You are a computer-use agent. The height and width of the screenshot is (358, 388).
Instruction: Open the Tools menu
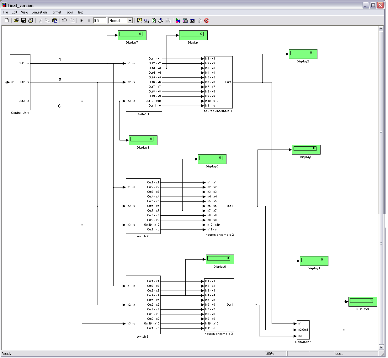69,12
